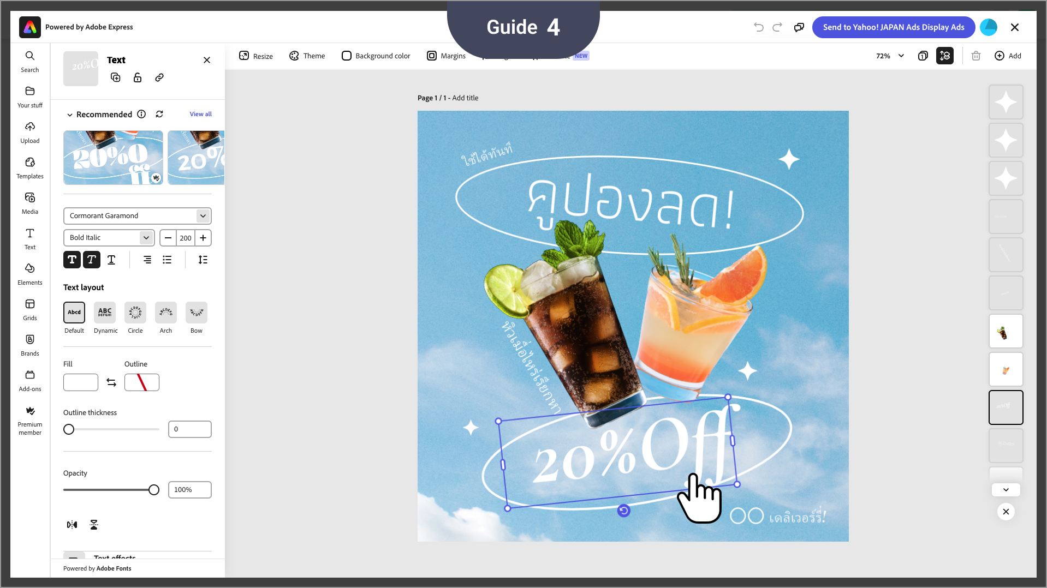Click Send to Yahoo! JAPAN Ads Display Ads
This screenshot has height=588, width=1047.
[x=894, y=27]
